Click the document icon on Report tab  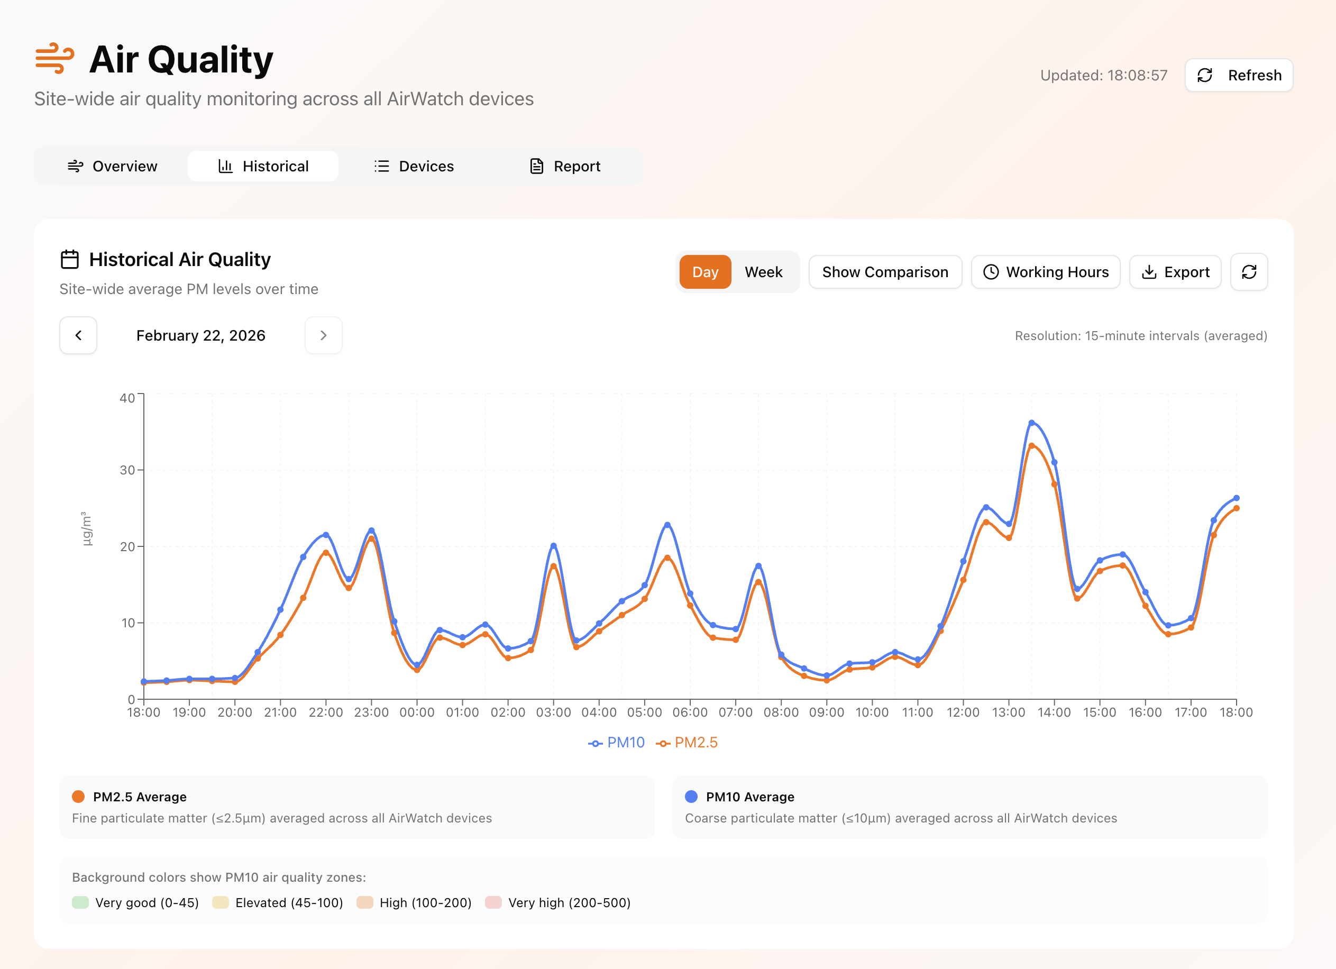[536, 166]
